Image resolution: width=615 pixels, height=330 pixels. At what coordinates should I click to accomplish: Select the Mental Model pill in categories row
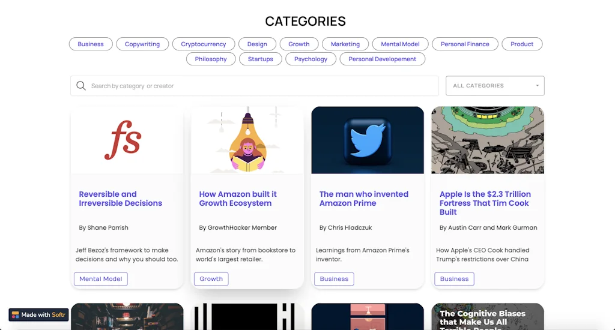[x=400, y=44]
